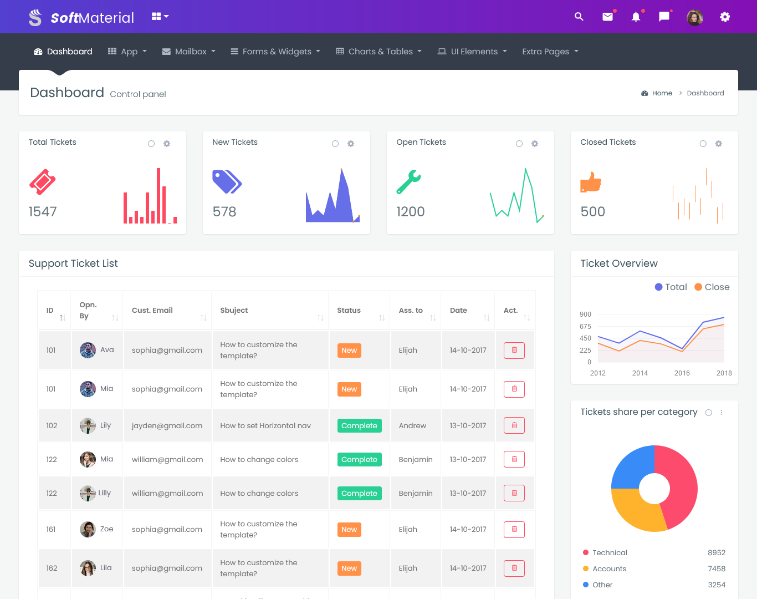The width and height of the screenshot is (757, 599).
Task: Delete ticket row for Lila
Action: 514,568
